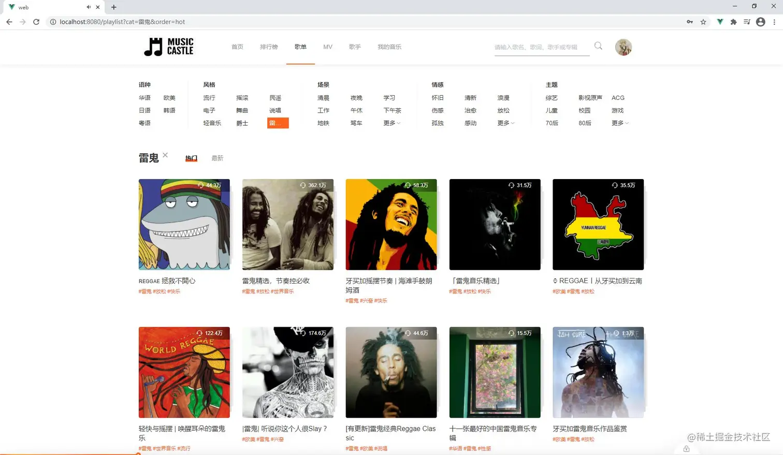Open MV navigation tab
The width and height of the screenshot is (783, 455).
click(x=328, y=47)
